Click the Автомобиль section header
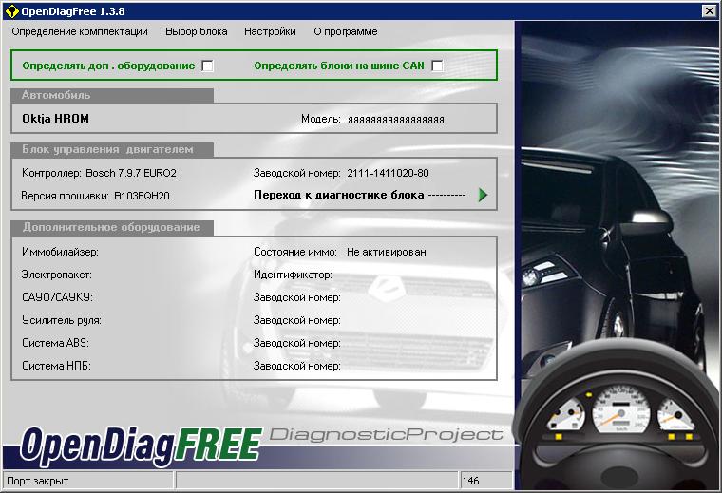The height and width of the screenshot is (493, 722). (x=112, y=95)
